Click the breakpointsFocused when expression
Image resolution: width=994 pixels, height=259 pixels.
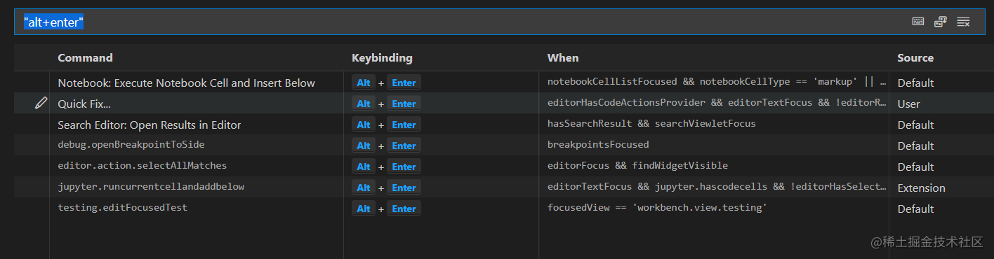[x=598, y=145]
